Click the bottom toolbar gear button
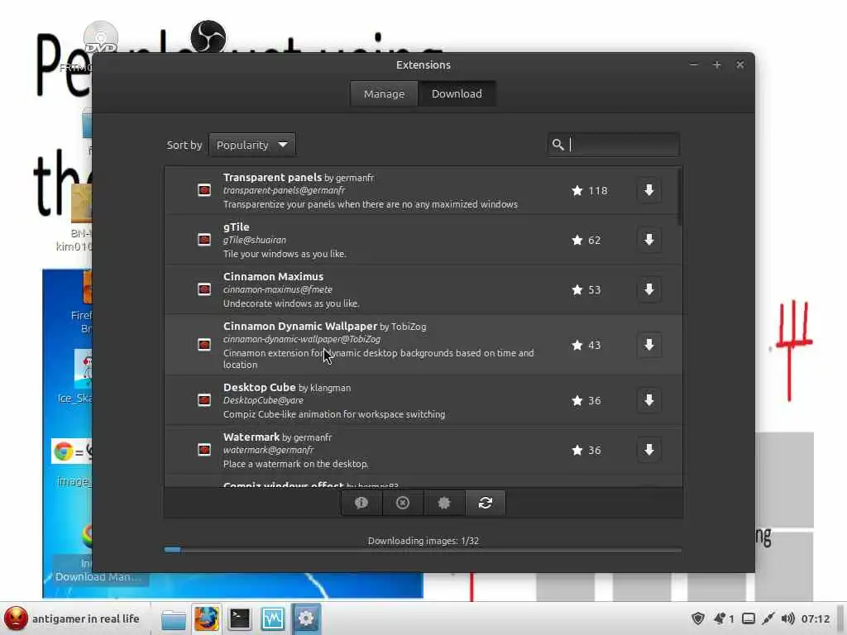 point(444,503)
